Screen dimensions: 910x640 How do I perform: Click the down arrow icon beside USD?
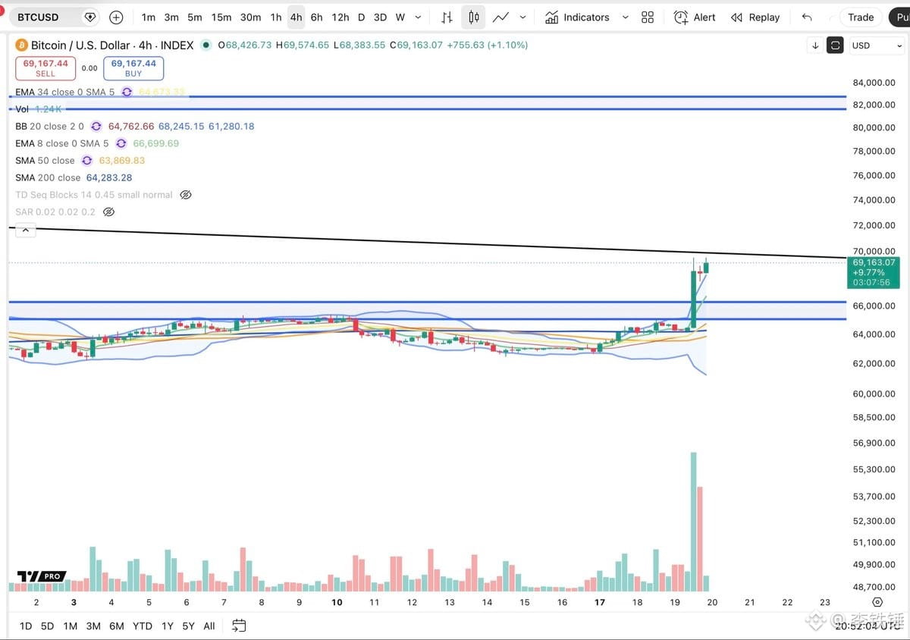(815, 45)
